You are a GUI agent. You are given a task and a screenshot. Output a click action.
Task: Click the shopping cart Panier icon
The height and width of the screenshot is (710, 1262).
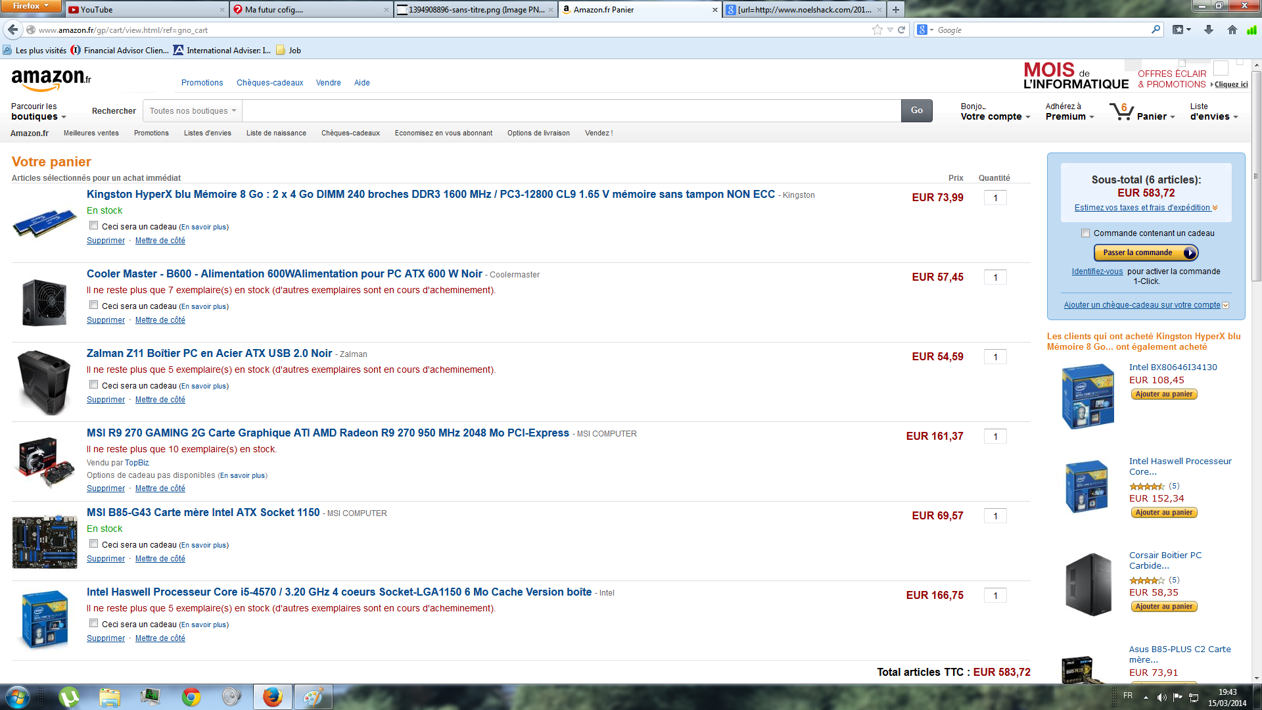click(x=1121, y=112)
